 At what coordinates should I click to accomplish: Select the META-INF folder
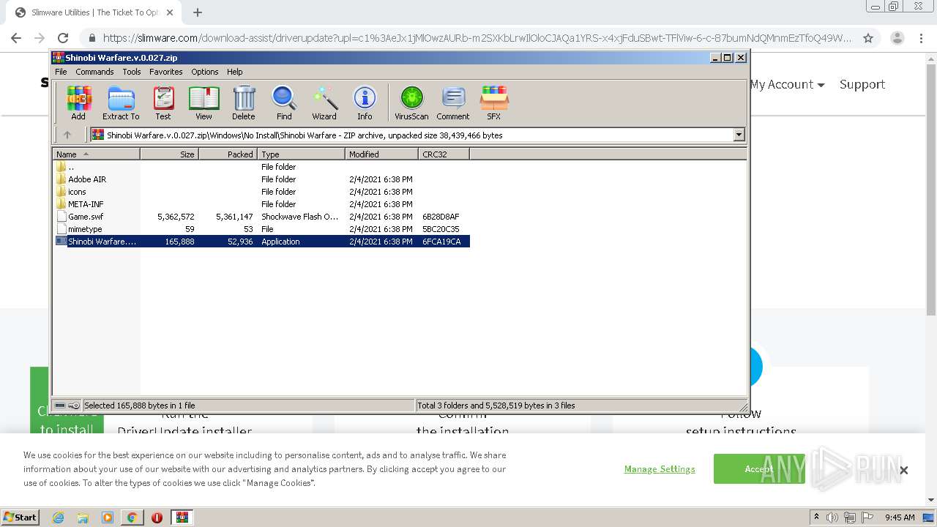(x=262, y=204)
